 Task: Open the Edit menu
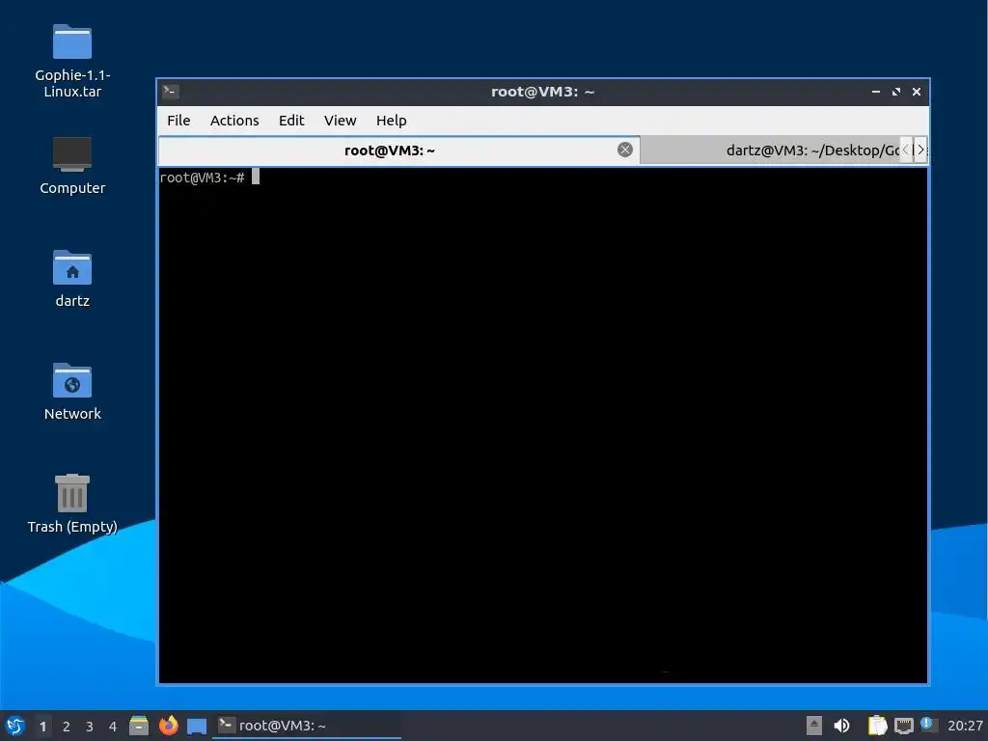coord(291,121)
